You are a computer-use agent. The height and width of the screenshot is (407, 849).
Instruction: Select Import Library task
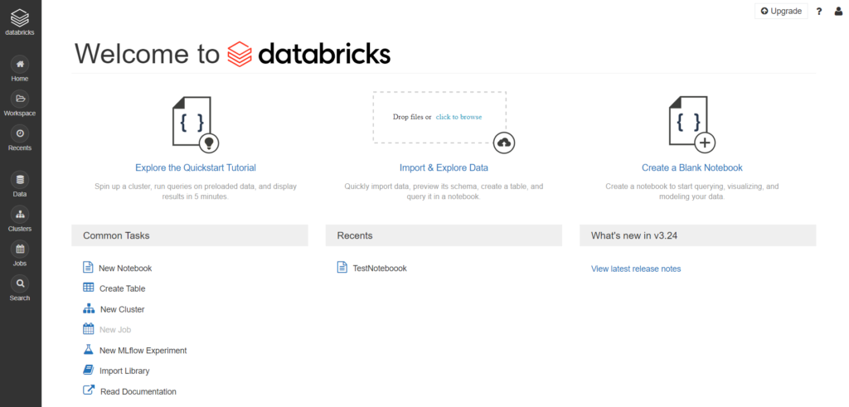click(124, 371)
